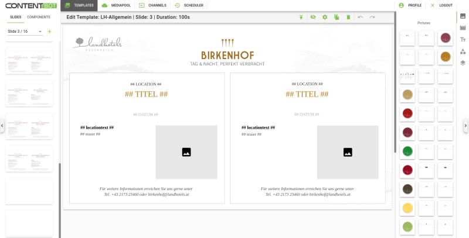
Task: Add new slide with plus button
Action: pyautogui.click(x=49, y=32)
